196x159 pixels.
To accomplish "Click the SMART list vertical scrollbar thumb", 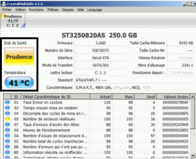I will click(x=193, y=114).
